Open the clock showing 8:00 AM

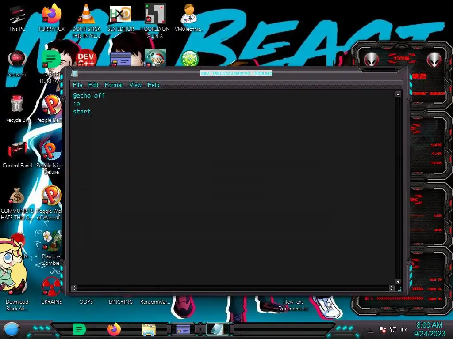(x=429, y=329)
